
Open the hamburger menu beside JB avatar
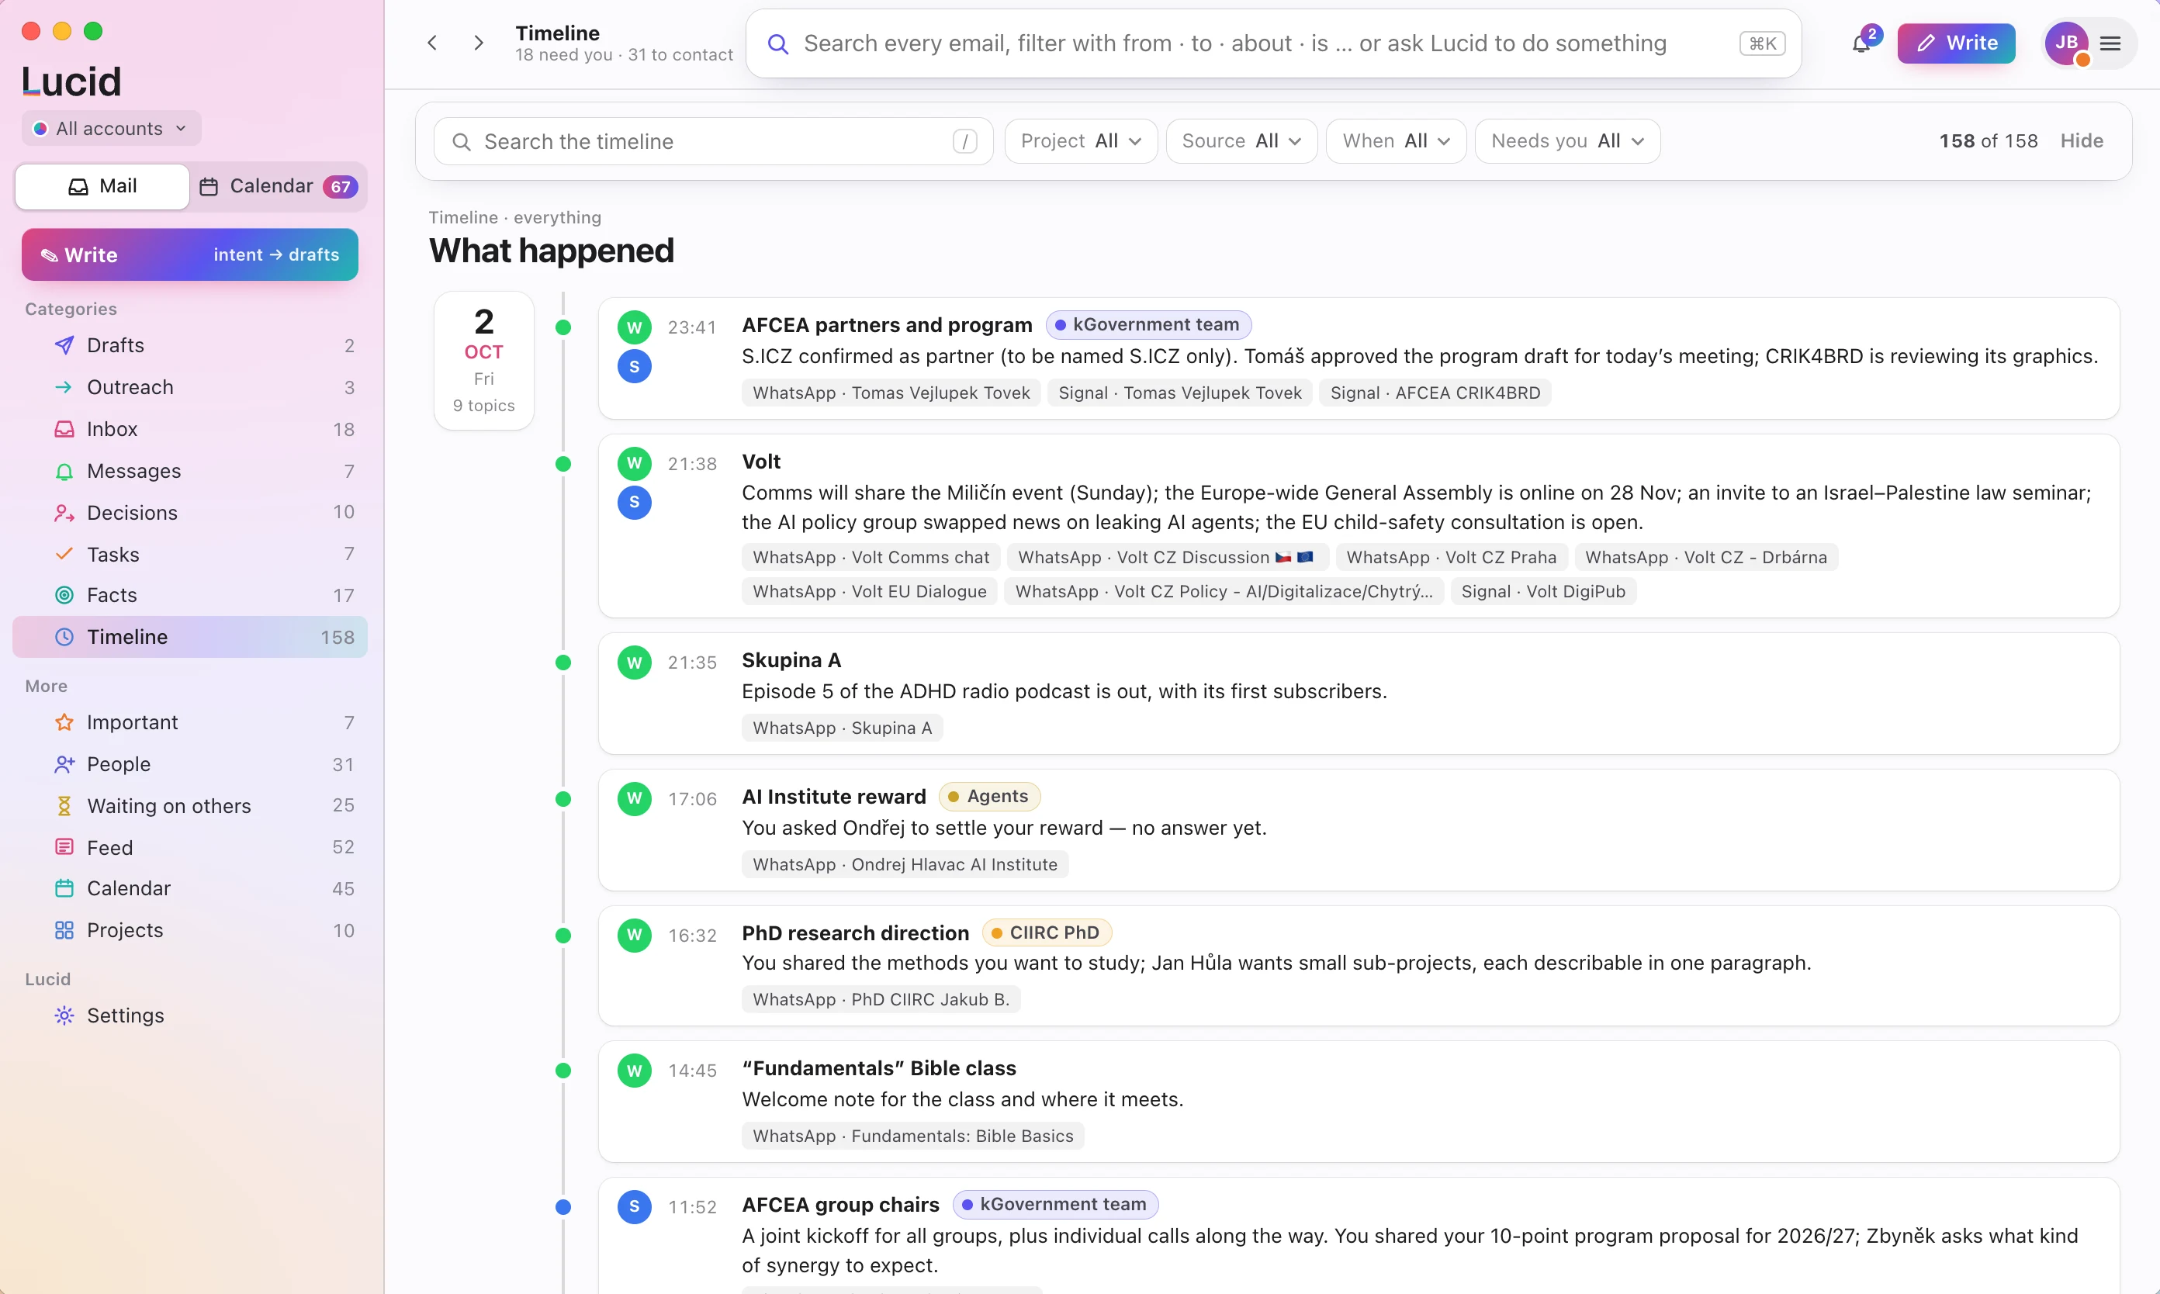pos(2110,43)
